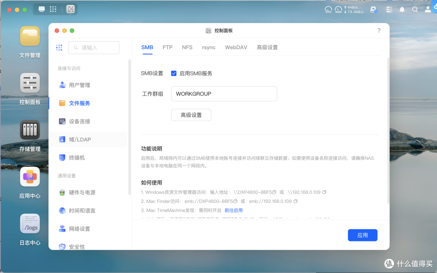Copy the smb://192.168.0.109 address

(295, 201)
